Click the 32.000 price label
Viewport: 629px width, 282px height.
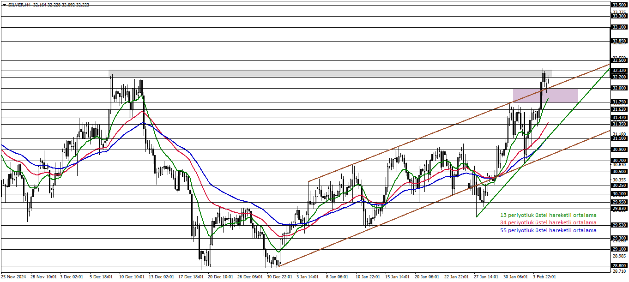[x=619, y=88]
